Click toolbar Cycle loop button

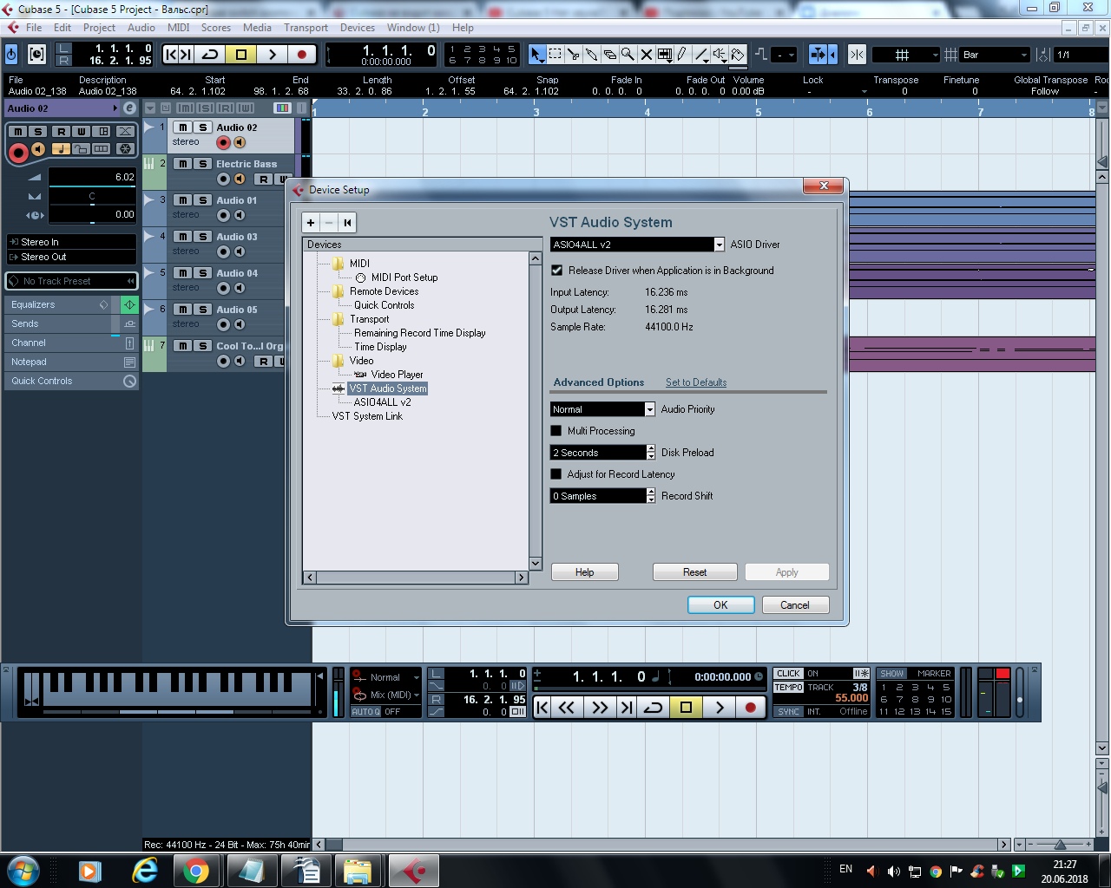tap(210, 54)
